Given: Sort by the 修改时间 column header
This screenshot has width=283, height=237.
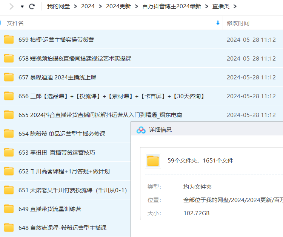Looking at the screenshot, I should (238, 23).
